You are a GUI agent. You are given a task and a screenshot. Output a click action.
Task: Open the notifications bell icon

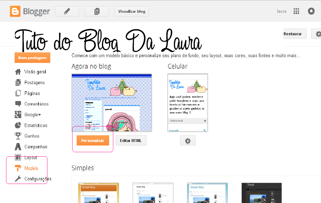click(x=311, y=11)
